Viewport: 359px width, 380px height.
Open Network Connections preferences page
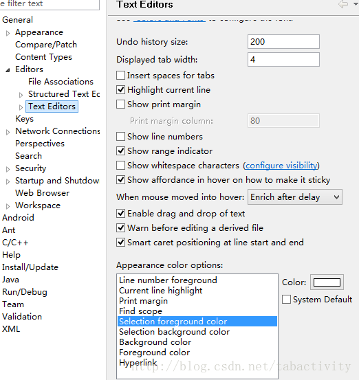[x=58, y=131]
